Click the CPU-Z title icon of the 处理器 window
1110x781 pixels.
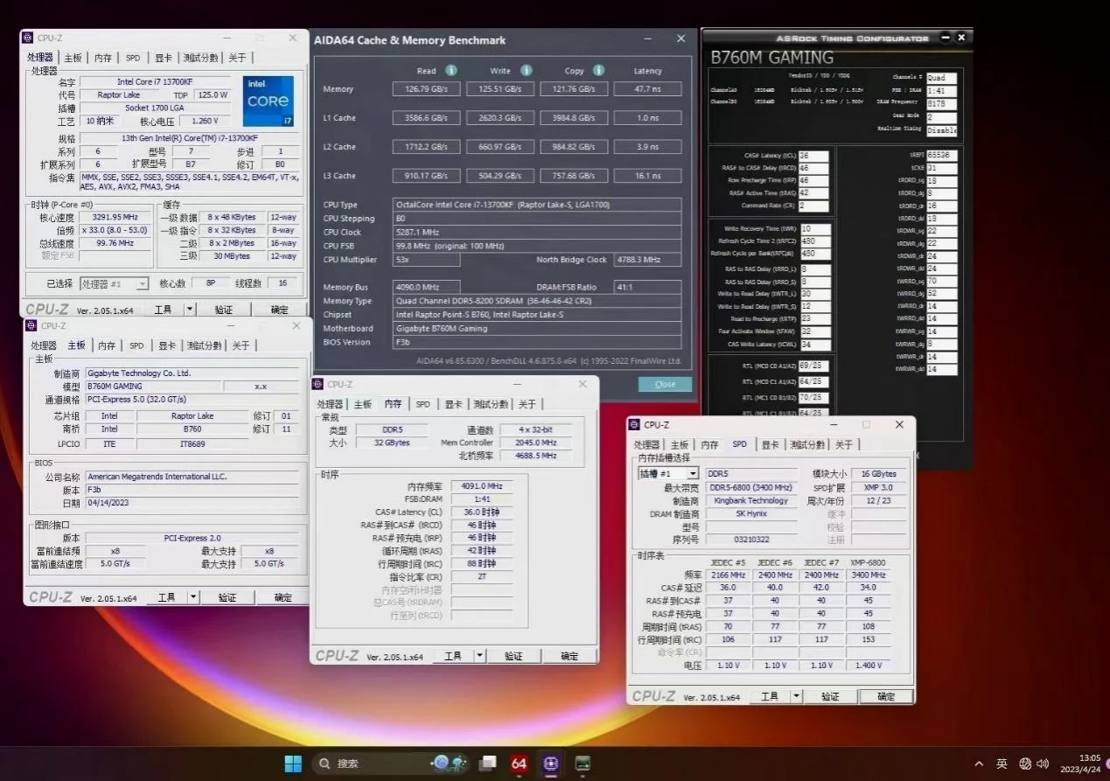29,38
